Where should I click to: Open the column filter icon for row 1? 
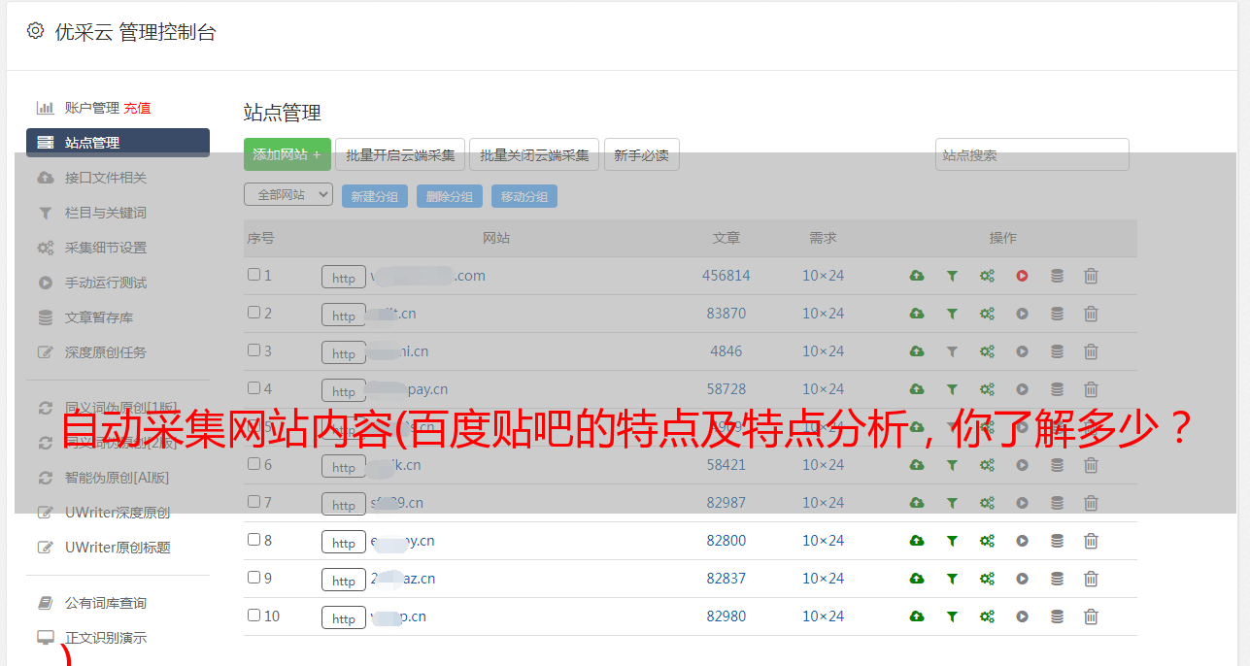click(x=952, y=276)
